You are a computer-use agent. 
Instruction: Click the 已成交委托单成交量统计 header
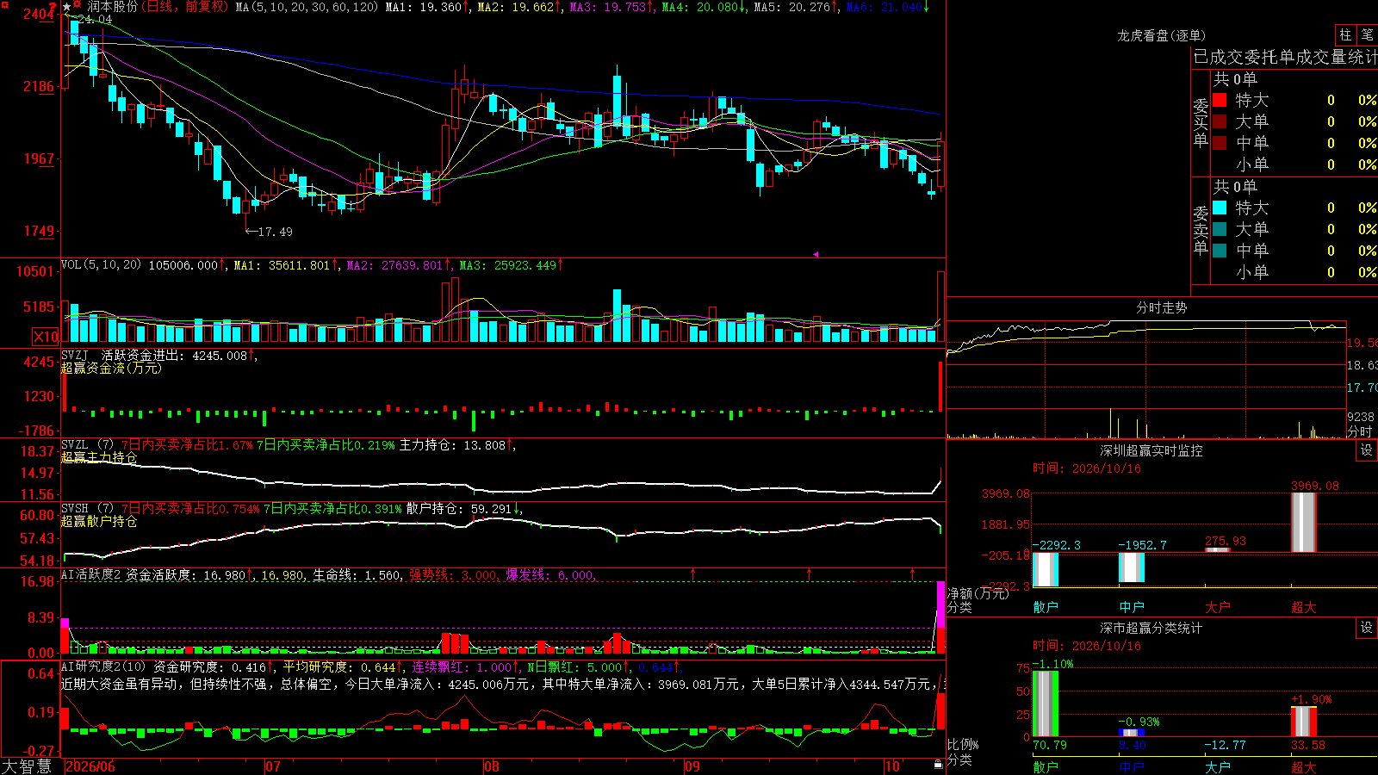pyautogui.click(x=1285, y=57)
